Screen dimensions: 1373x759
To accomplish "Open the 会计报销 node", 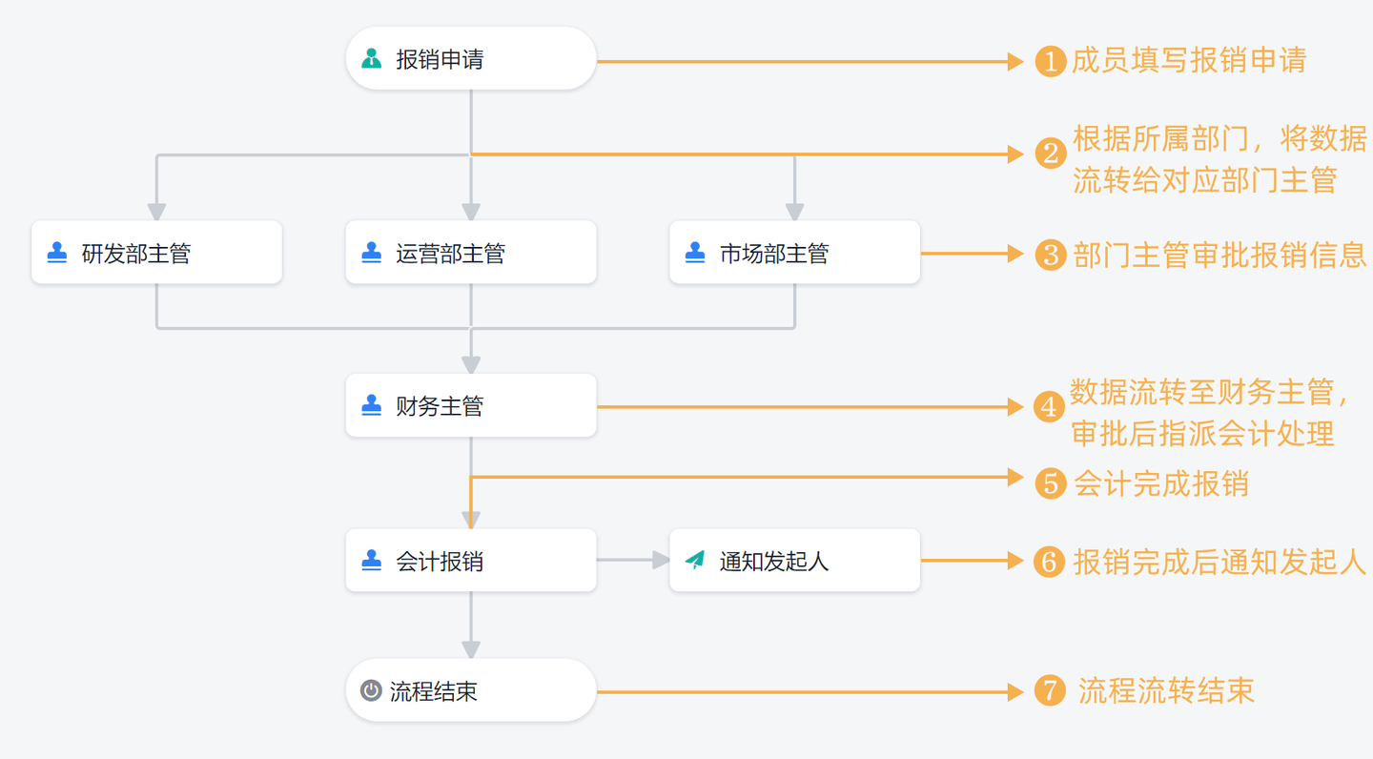I will tap(471, 560).
